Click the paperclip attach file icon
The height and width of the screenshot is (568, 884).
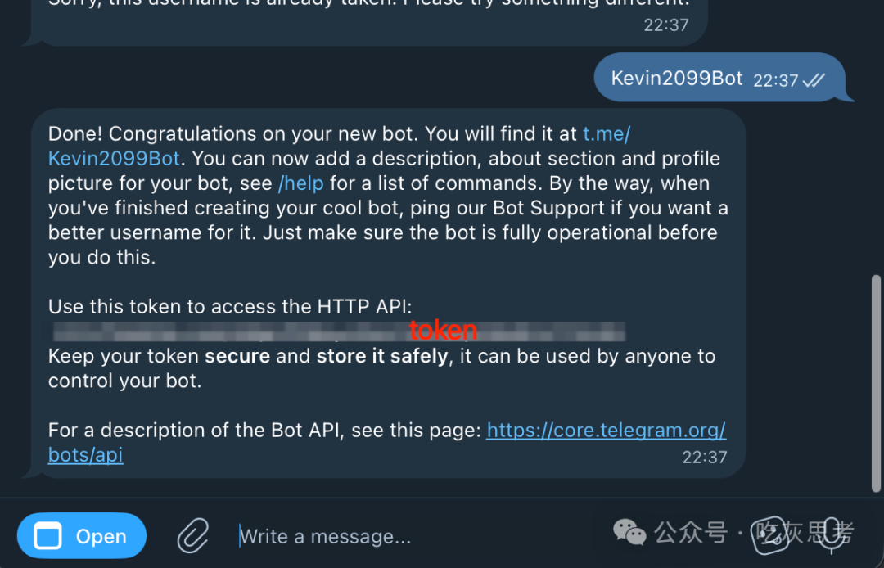pos(193,536)
